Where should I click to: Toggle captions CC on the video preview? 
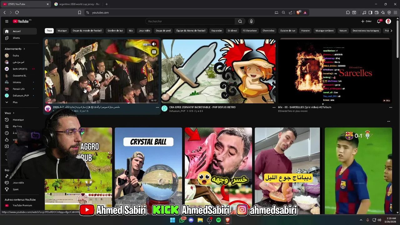click(x=154, y=52)
